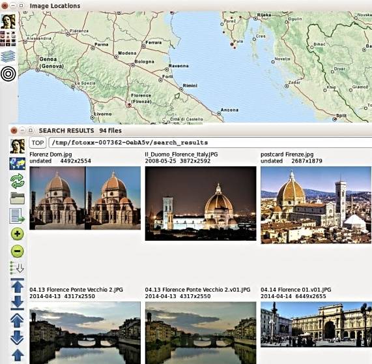Open Florenz Dom.jpg thumbnail

[x=85, y=198]
